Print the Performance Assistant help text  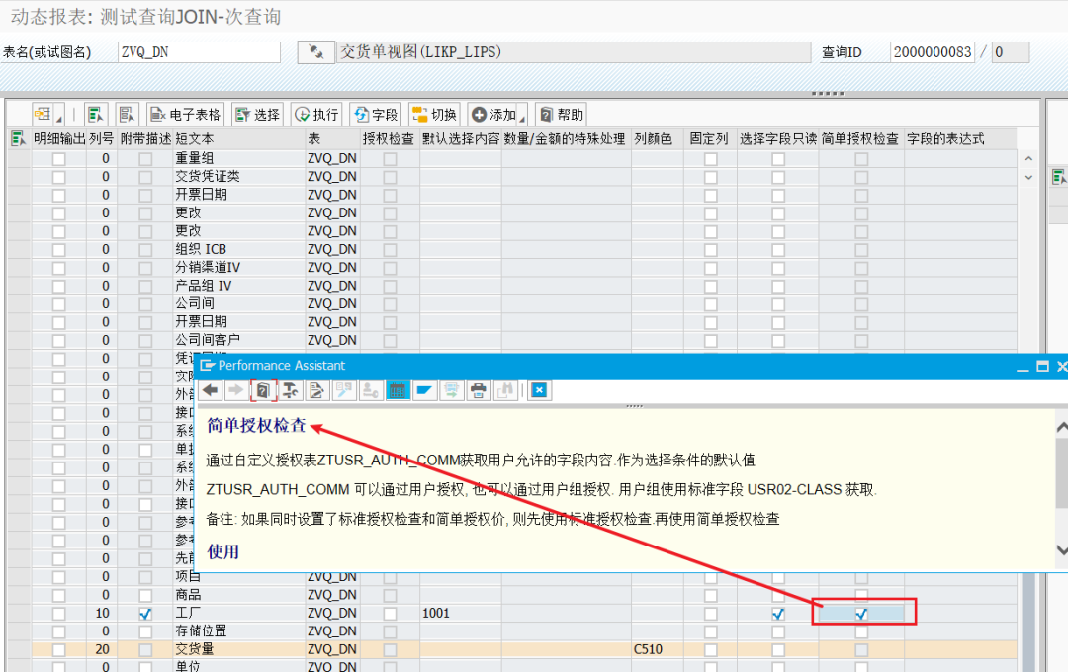pyautogui.click(x=479, y=390)
